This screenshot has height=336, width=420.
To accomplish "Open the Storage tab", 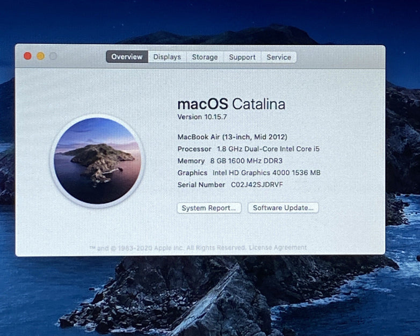I will (x=205, y=57).
